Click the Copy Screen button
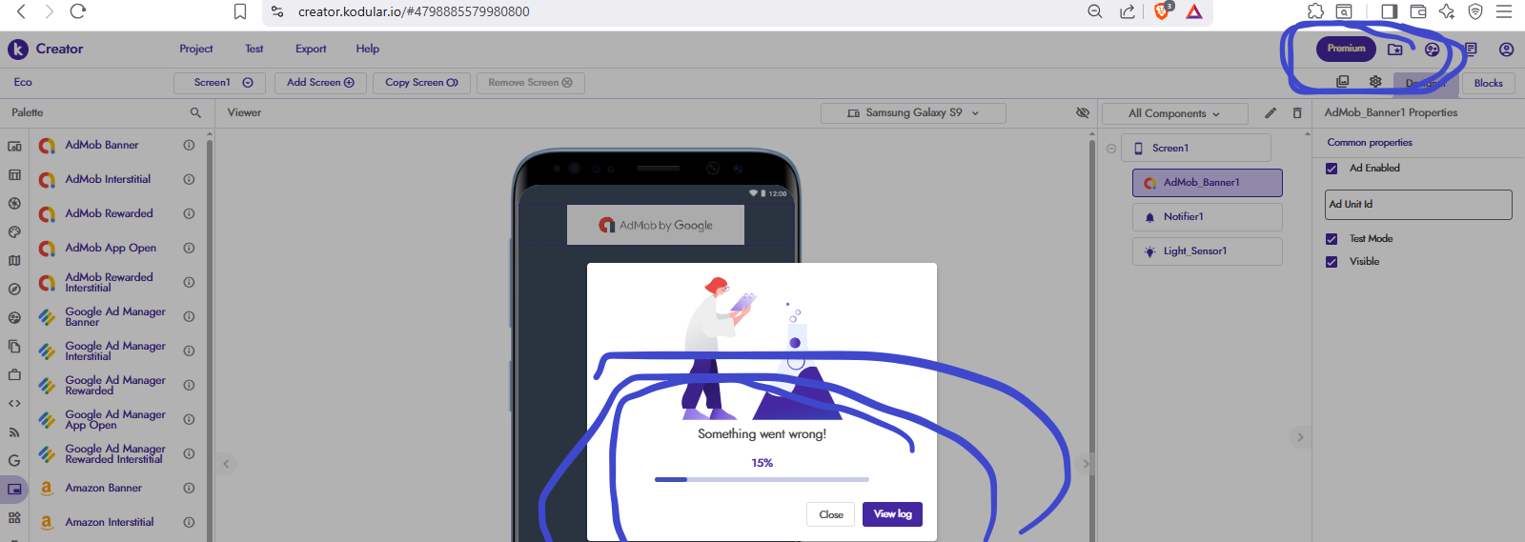 421,83
